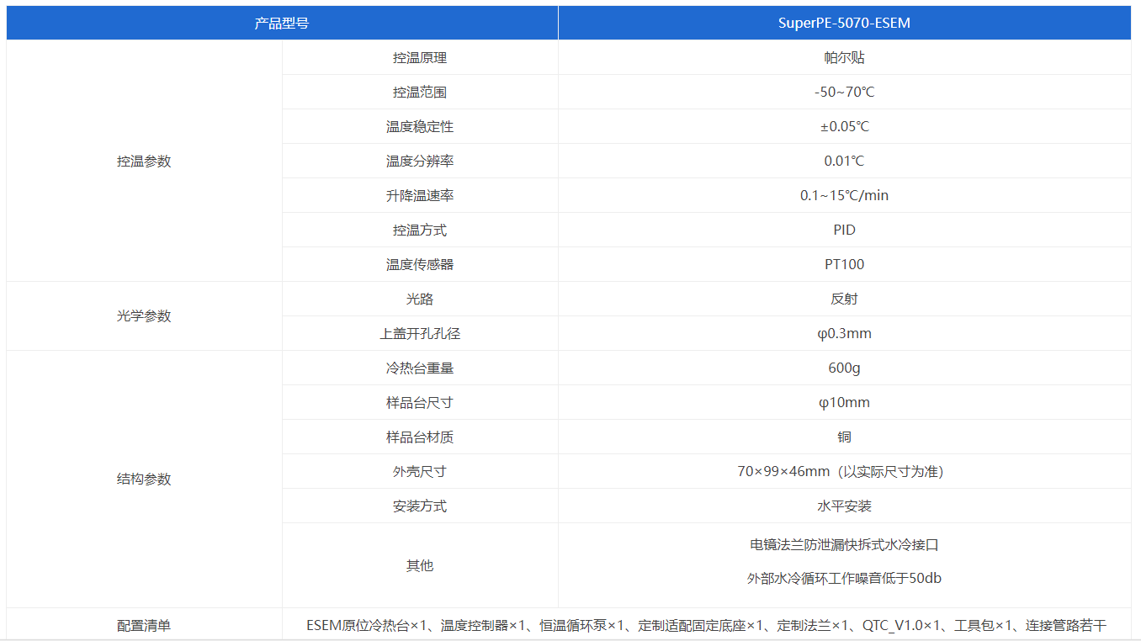Select the 水平安装 value cell

pos(844,506)
